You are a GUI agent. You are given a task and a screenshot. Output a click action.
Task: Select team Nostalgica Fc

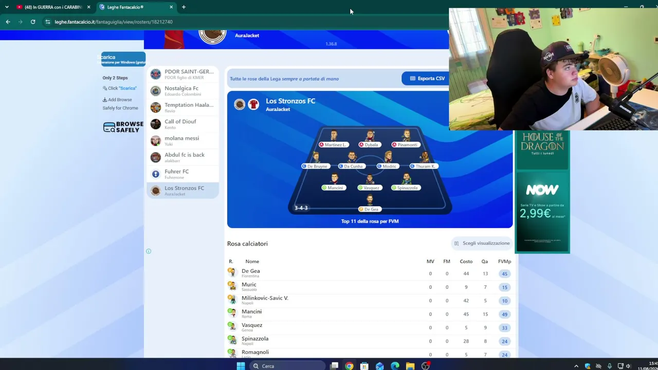pyautogui.click(x=182, y=91)
